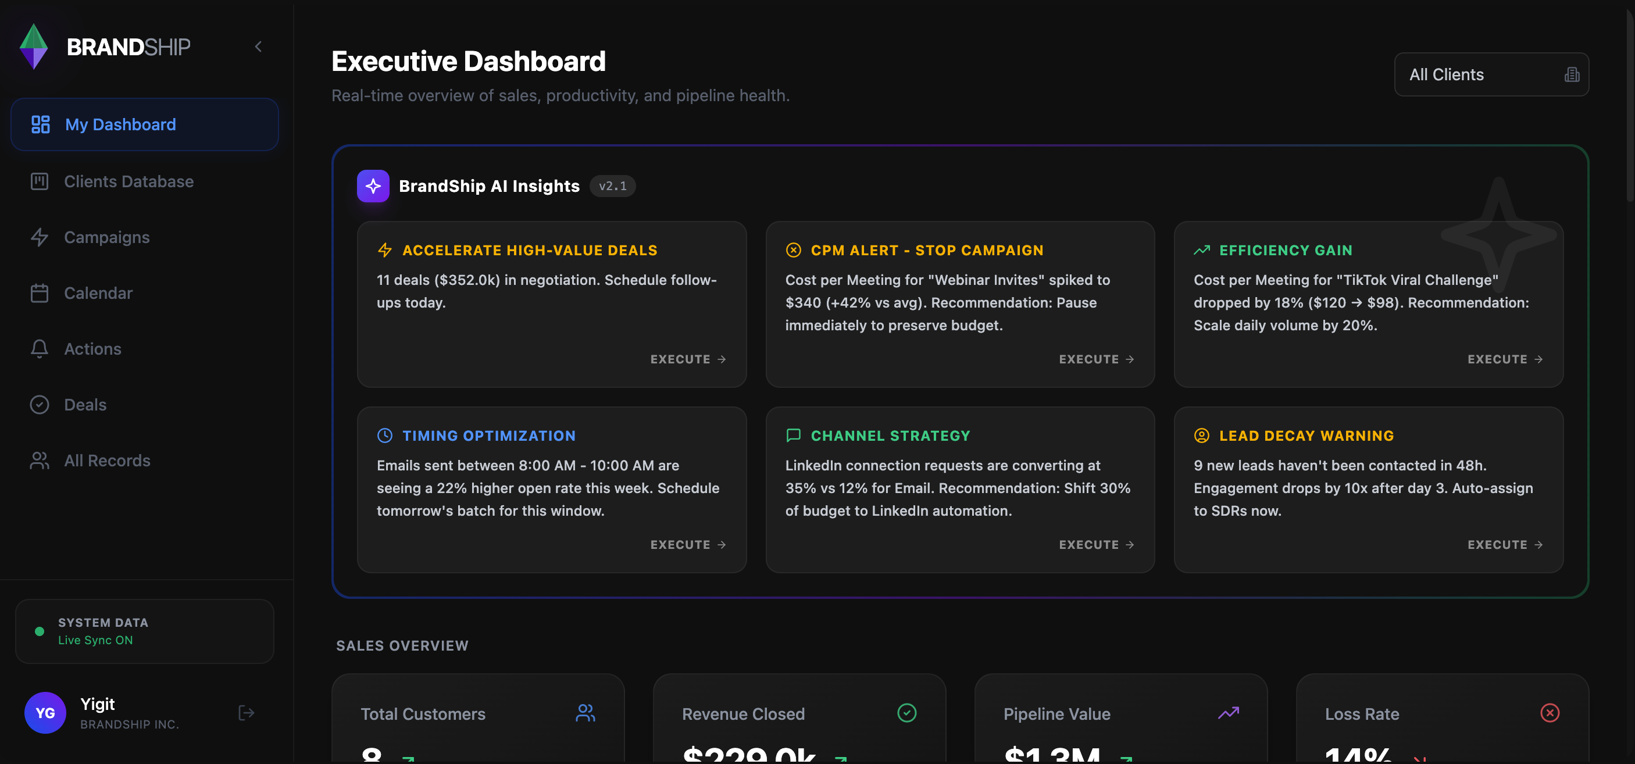Image resolution: width=1635 pixels, height=764 pixels.
Task: Collapse the sidebar with the chevron arrow
Action: (x=258, y=46)
